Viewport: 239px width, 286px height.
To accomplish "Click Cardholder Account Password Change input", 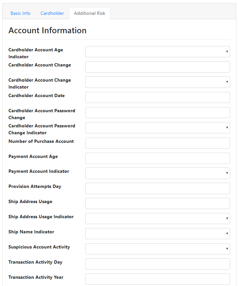I will 158,113.
